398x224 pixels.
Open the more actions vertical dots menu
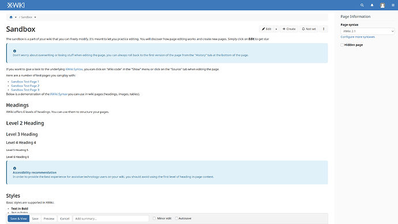pyautogui.click(x=324, y=29)
